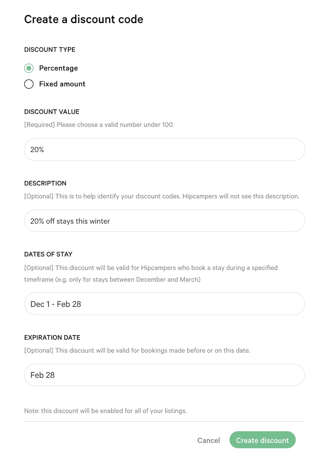The width and height of the screenshot is (330, 460).
Task: Click the DISCOUNT TYPE section label
Action: pos(50,50)
